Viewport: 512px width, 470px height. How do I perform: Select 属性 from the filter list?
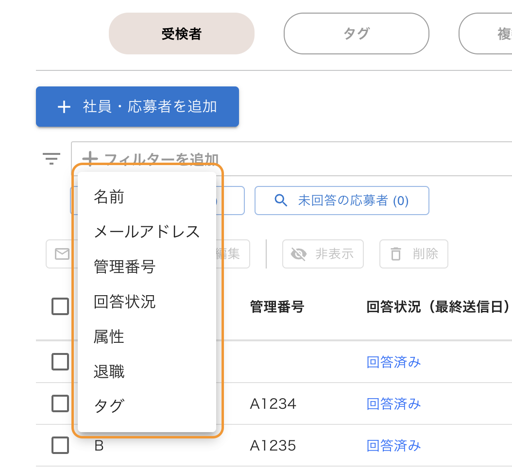109,336
